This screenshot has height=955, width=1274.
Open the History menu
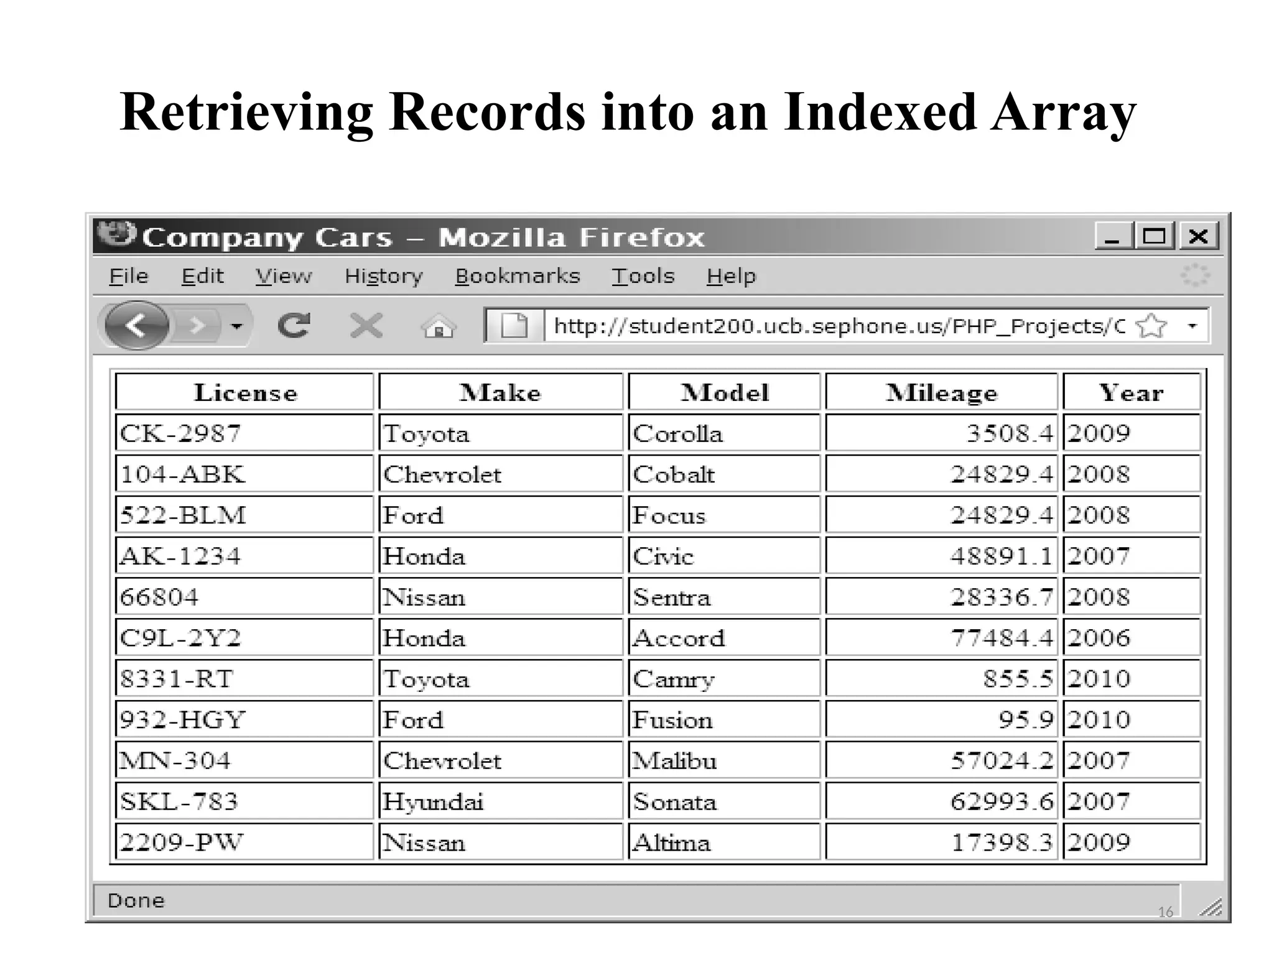(383, 276)
